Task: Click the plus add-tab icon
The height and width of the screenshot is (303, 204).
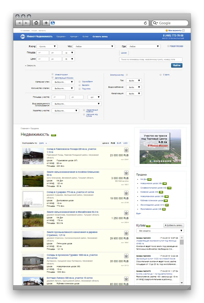Action: [46, 23]
